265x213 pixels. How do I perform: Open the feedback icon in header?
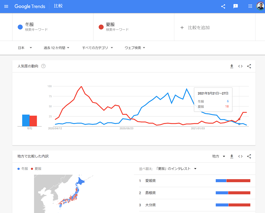pyautogui.click(x=236, y=6)
